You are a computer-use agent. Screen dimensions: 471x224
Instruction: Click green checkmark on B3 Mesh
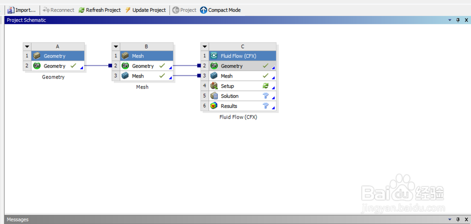162,76
